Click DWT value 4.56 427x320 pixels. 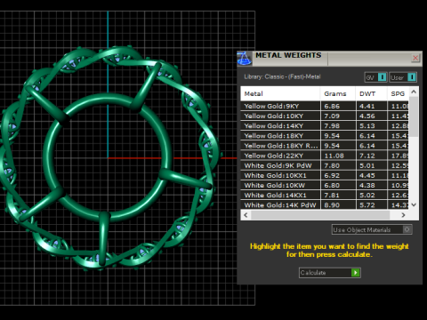point(367,116)
